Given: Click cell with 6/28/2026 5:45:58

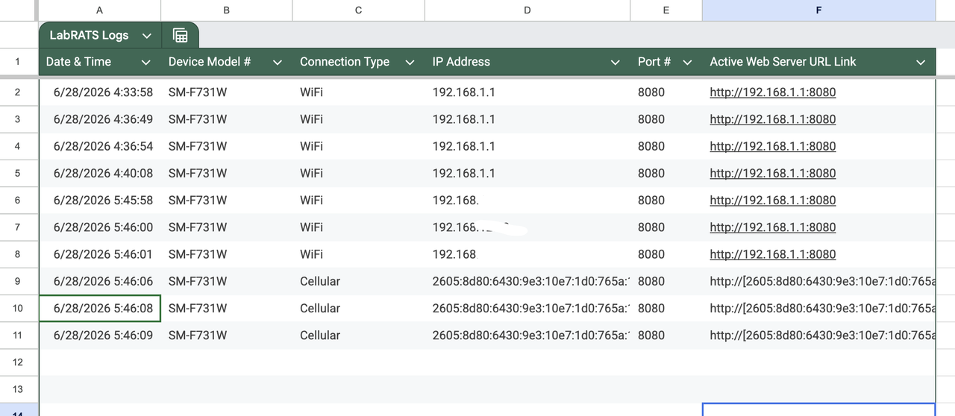Looking at the screenshot, I should click(x=100, y=200).
